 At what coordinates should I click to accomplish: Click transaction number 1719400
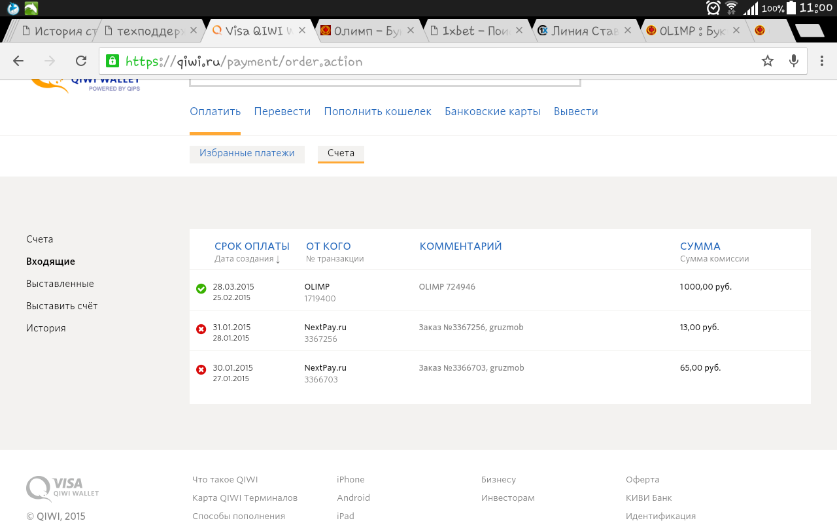click(x=320, y=299)
